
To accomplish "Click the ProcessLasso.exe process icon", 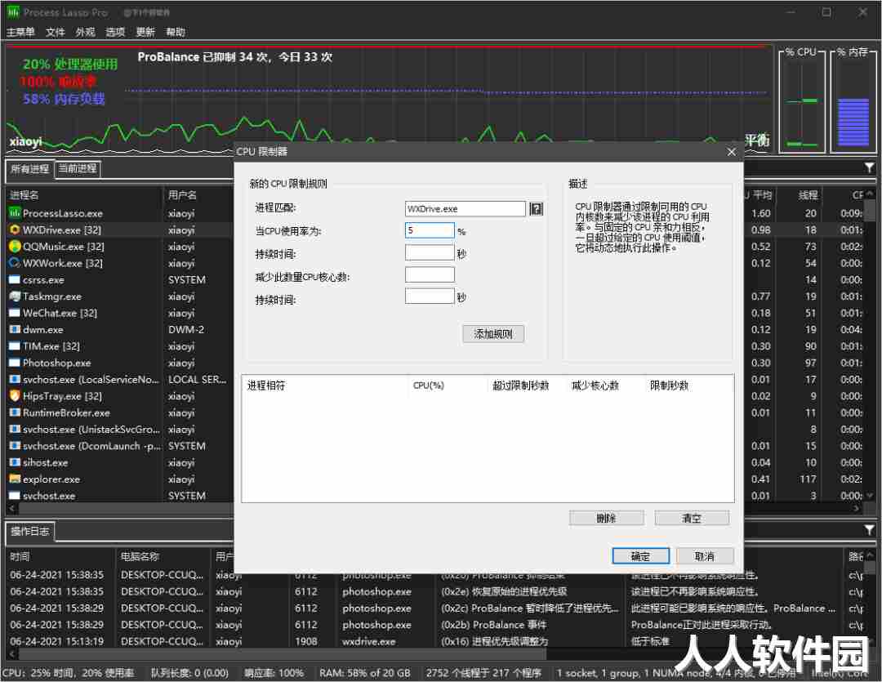I will 14,212.
